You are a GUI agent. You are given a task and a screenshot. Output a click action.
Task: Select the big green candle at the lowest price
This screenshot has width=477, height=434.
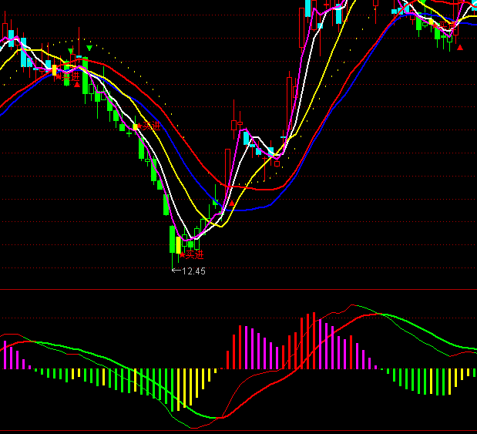[172, 240]
